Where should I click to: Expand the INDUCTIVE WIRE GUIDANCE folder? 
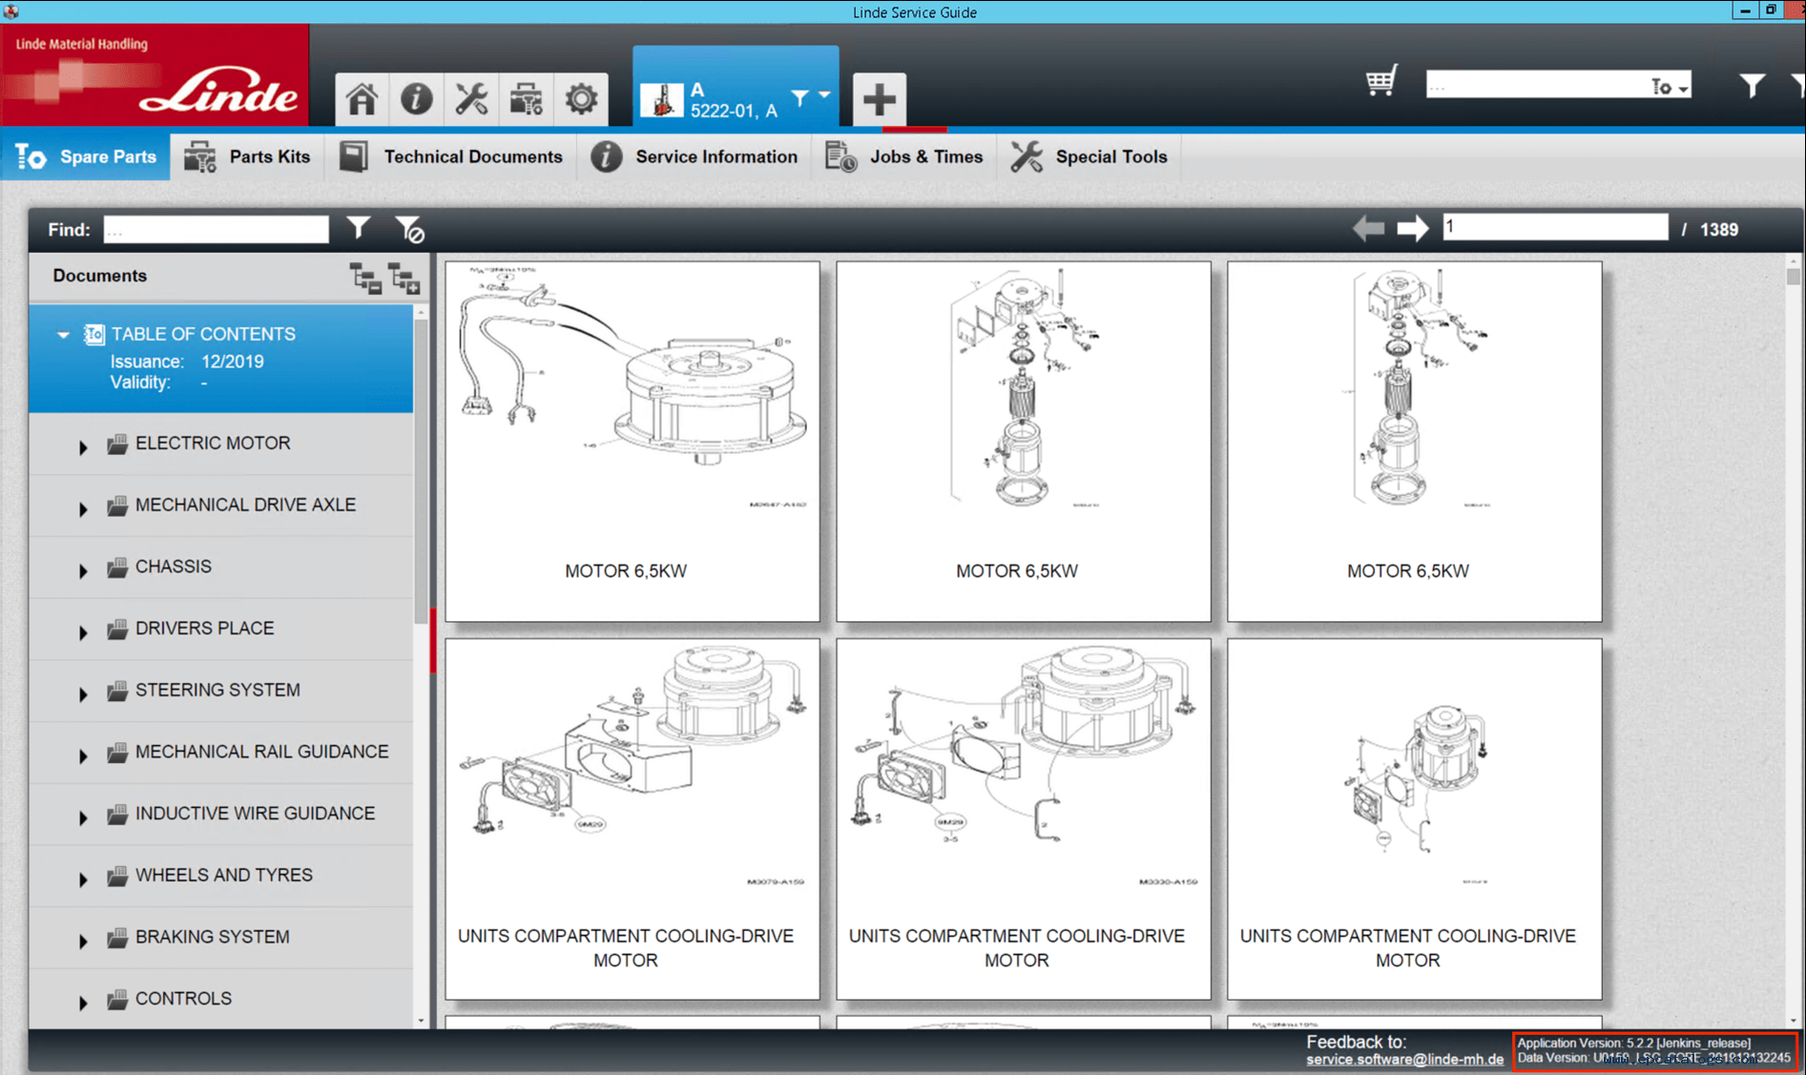pos(83,817)
